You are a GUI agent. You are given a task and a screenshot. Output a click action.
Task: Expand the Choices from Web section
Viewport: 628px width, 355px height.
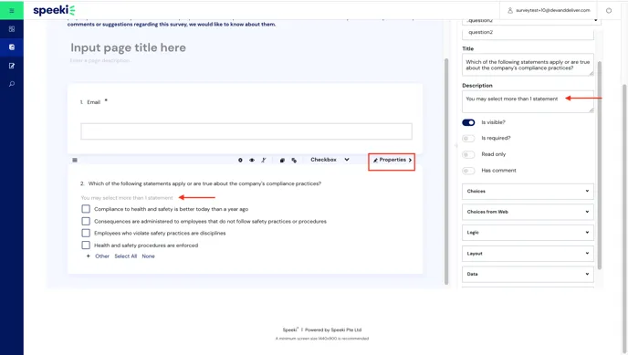pyautogui.click(x=528, y=212)
